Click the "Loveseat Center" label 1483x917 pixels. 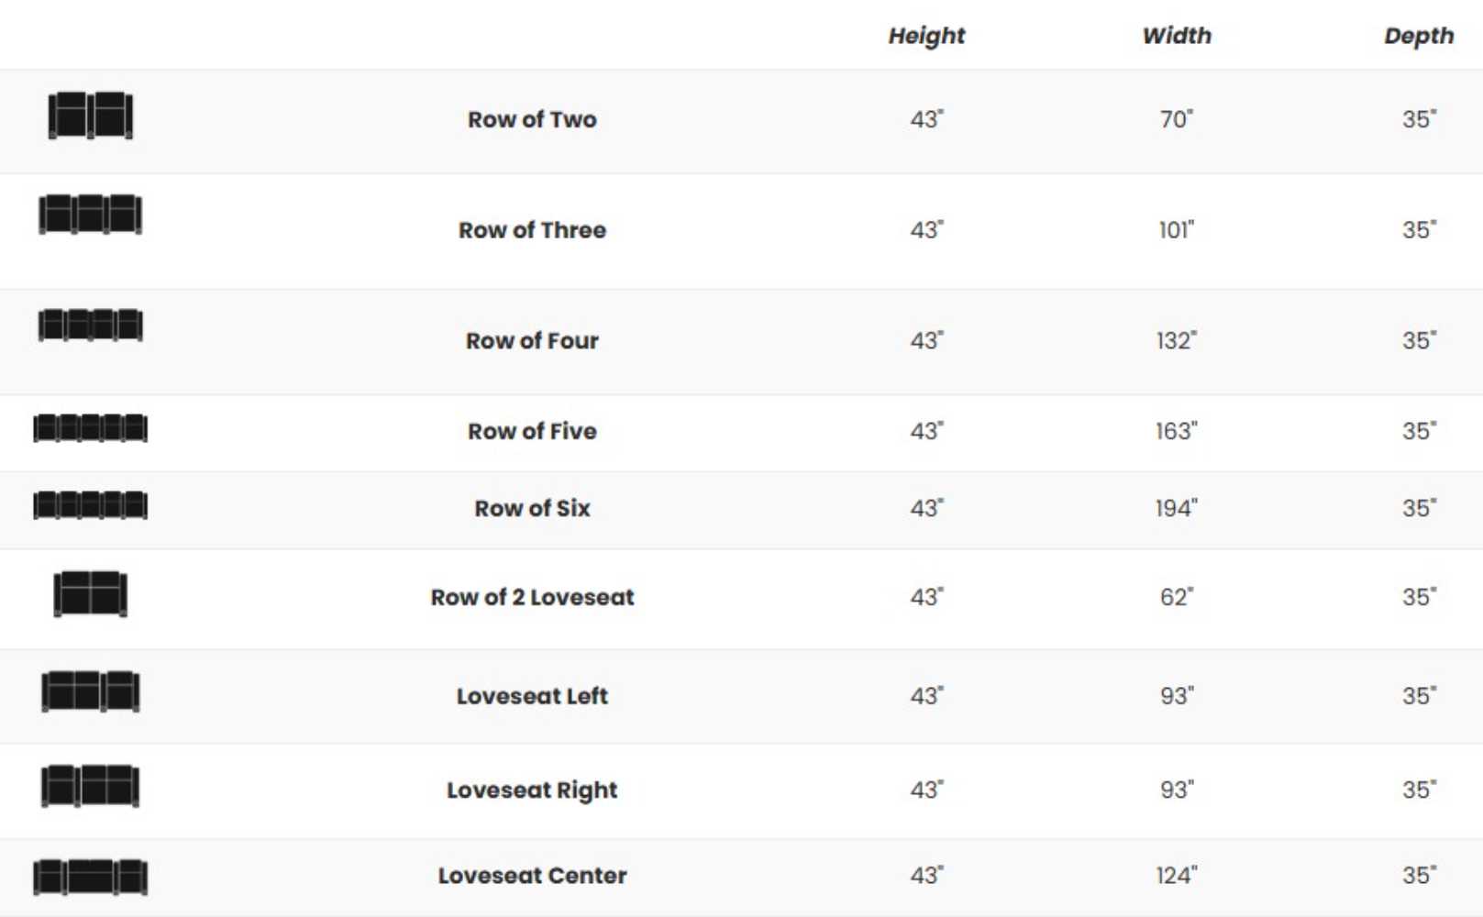pos(532,876)
